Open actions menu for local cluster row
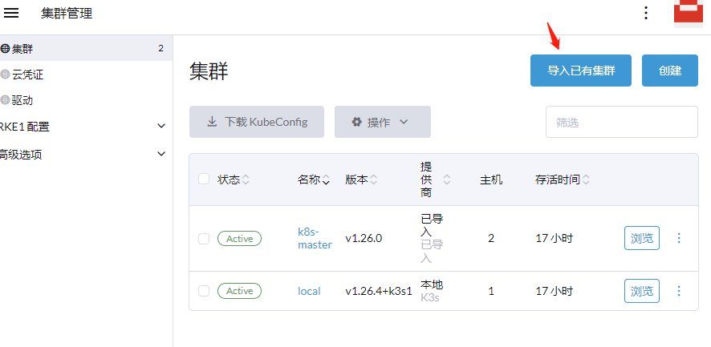Viewport: 711px width, 347px height. pyautogui.click(x=679, y=291)
